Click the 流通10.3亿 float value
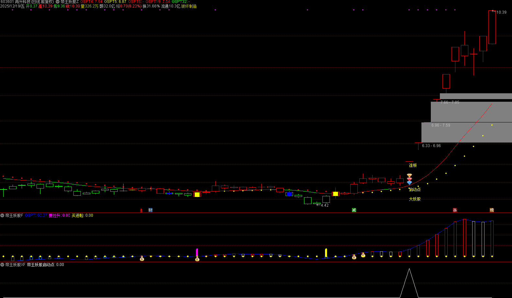The image size is (512, 298). pos(171,6)
